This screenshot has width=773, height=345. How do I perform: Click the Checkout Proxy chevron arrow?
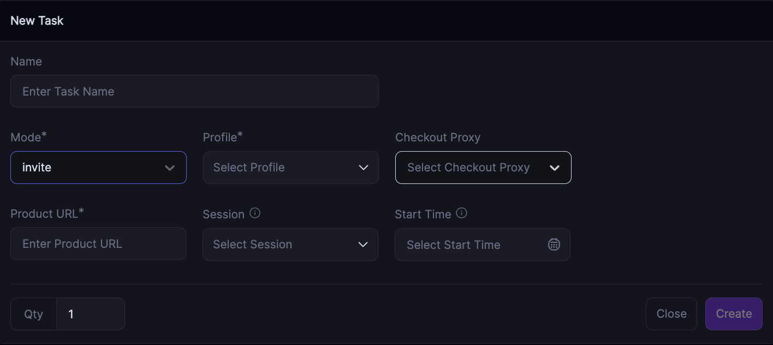[555, 168]
